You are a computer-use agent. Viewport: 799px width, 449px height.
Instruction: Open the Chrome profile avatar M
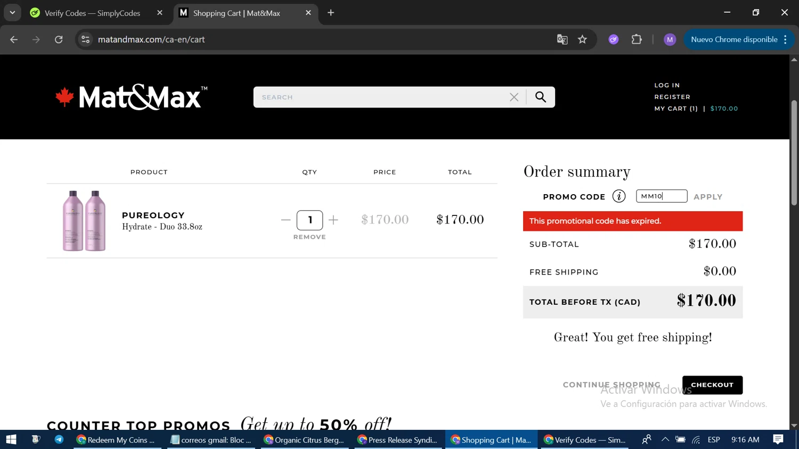tap(670, 39)
